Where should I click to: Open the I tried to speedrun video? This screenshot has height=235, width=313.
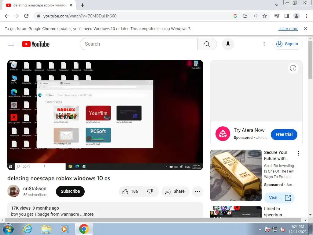[x=275, y=212]
